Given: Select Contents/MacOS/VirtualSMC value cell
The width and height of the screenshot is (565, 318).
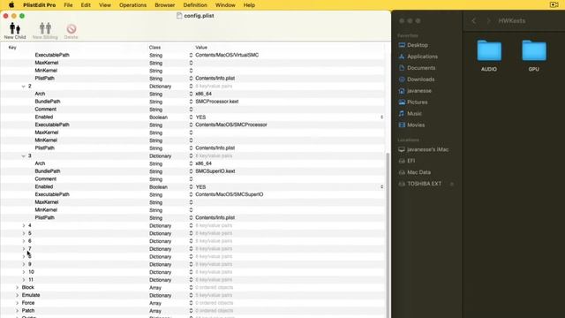Looking at the screenshot, I should [x=227, y=55].
